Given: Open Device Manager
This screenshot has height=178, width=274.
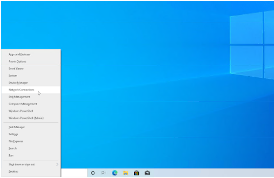Looking at the screenshot, I should [18, 83].
